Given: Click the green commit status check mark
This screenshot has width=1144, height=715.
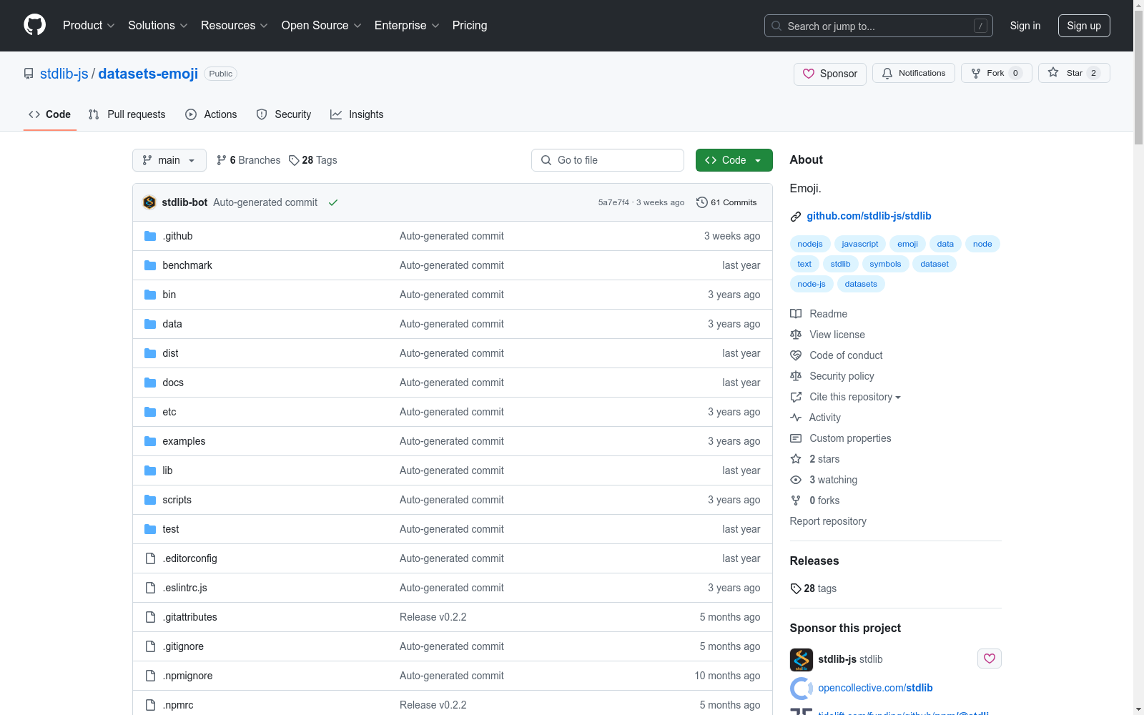Looking at the screenshot, I should pos(333,202).
